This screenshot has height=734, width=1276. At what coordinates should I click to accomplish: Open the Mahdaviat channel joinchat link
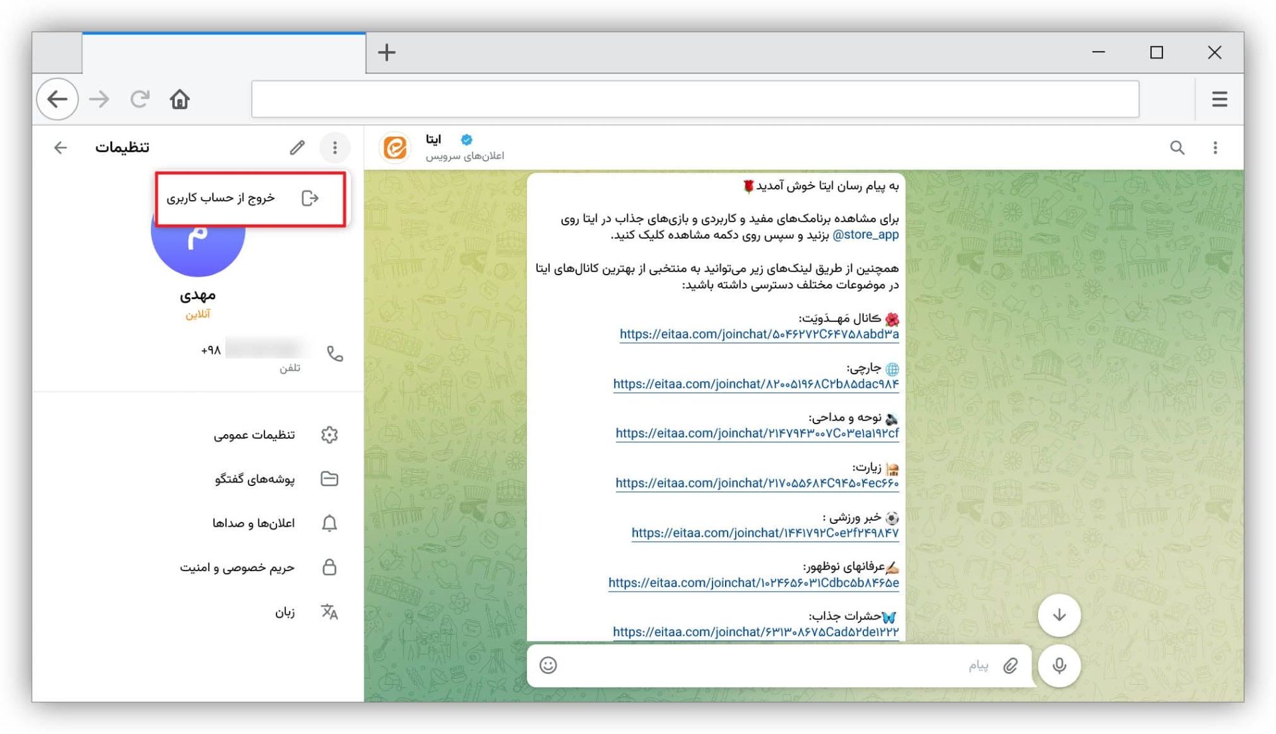pyautogui.click(x=759, y=334)
